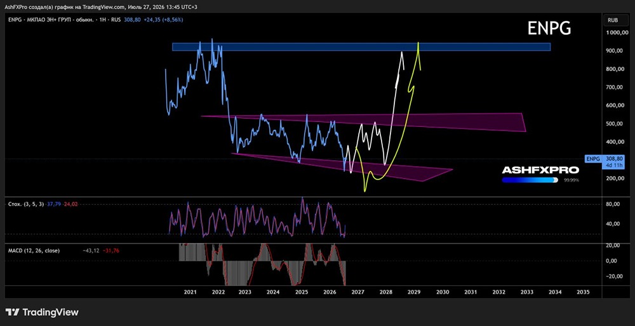Click the 400,00 price axis label
The image size is (635, 326).
(613, 142)
